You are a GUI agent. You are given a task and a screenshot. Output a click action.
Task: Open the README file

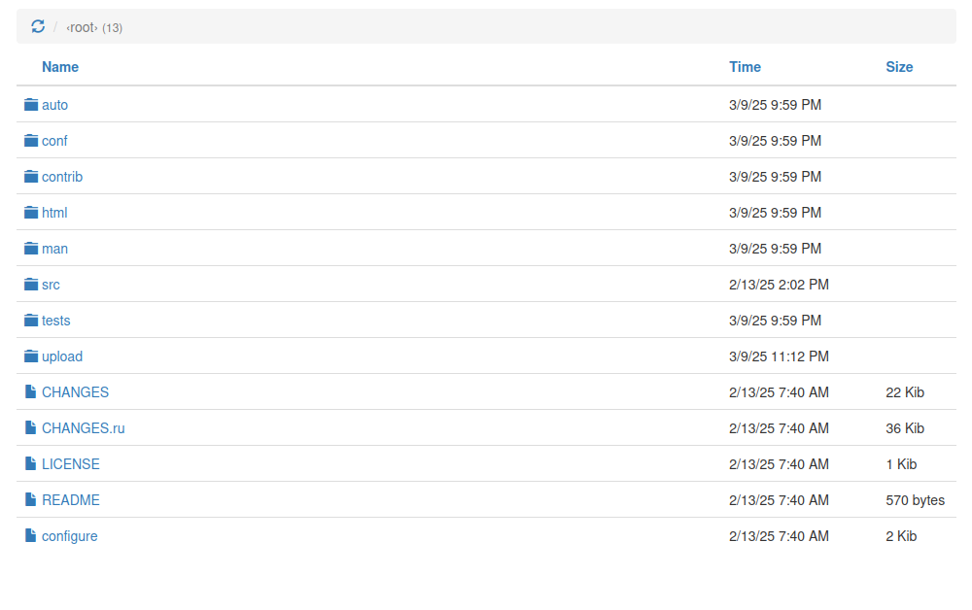70,500
